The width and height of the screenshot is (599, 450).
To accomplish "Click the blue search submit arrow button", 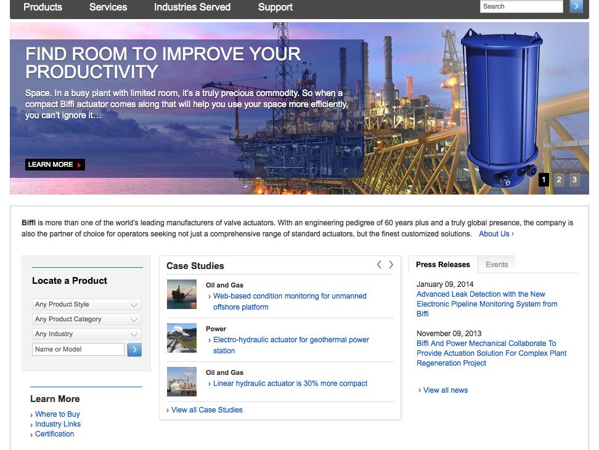I will click(576, 7).
